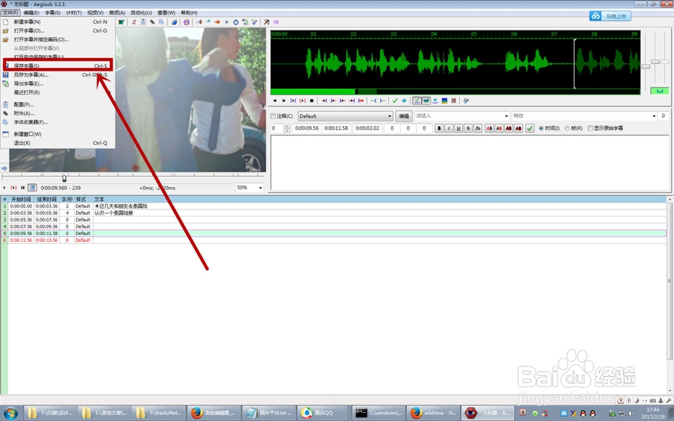The image size is (674, 421).
Task: Commit subtitle text green check button
Action: tap(530, 128)
